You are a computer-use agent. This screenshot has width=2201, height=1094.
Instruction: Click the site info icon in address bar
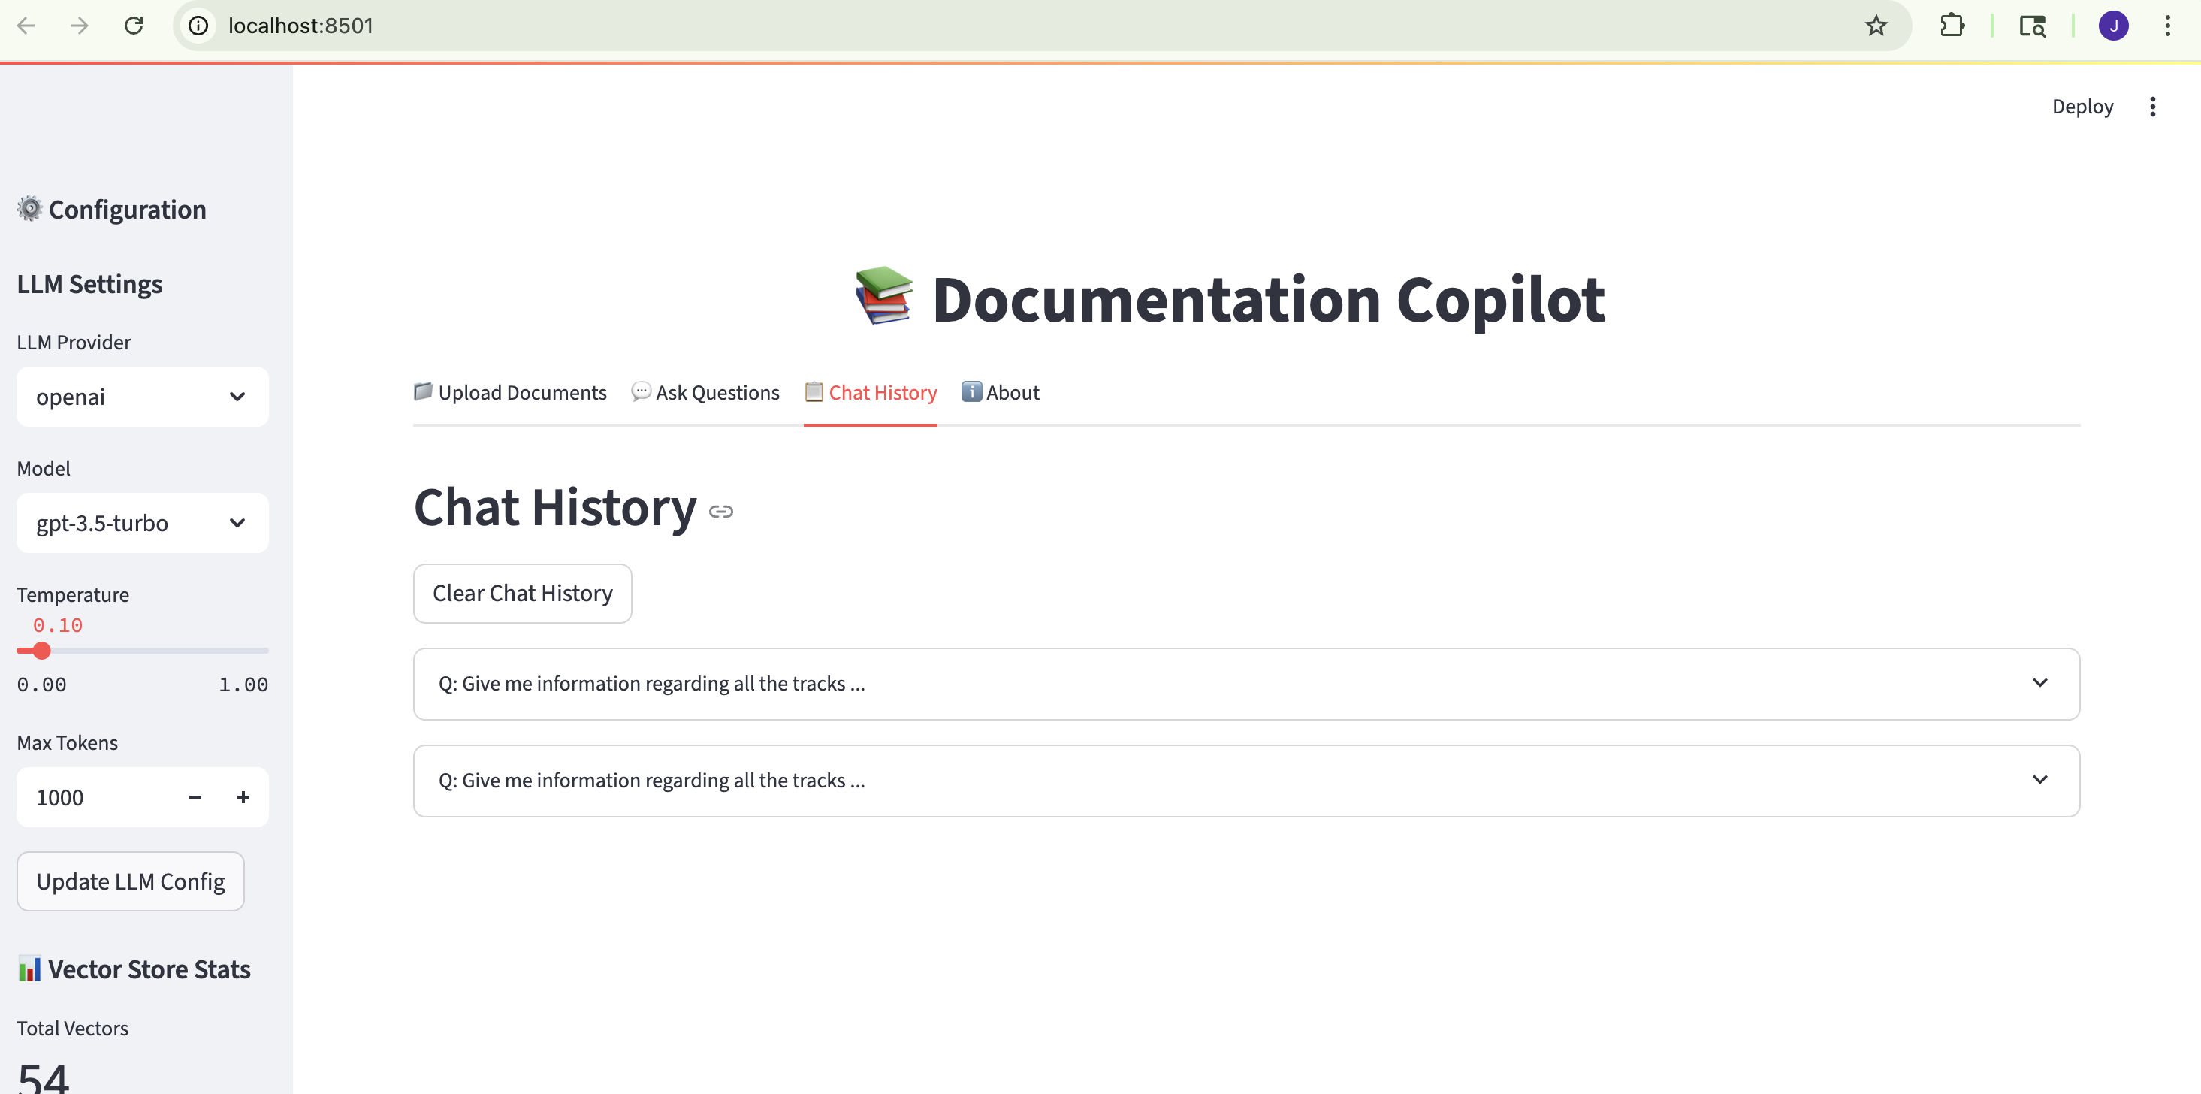pos(198,26)
